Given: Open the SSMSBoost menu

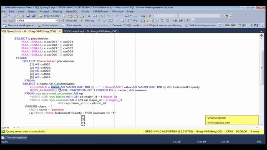Looking at the screenshot, I should [101, 11].
